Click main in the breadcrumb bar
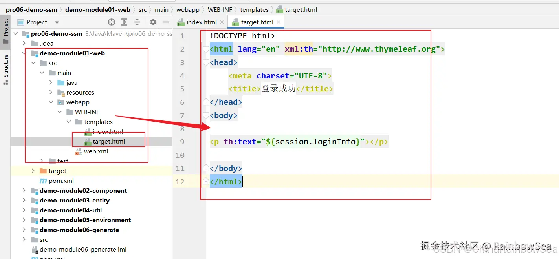The image size is (559, 259). pos(161,9)
